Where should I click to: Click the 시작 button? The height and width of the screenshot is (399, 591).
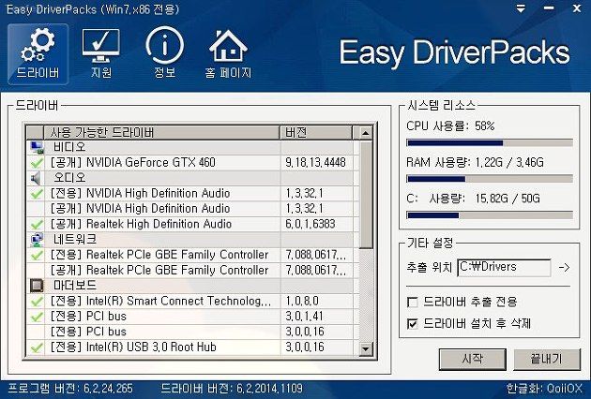[472, 359]
